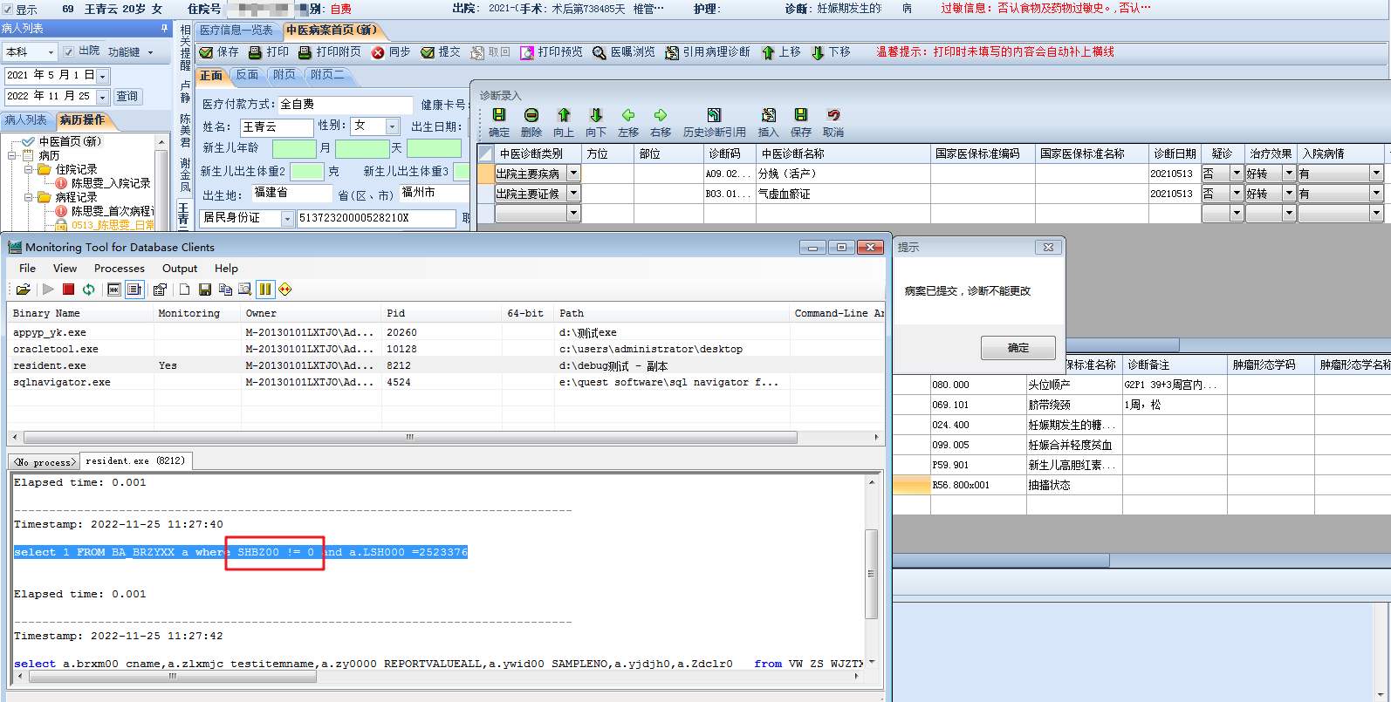Switch to the 反面 tab
Viewport: 1391px width, 702px height.
247,75
